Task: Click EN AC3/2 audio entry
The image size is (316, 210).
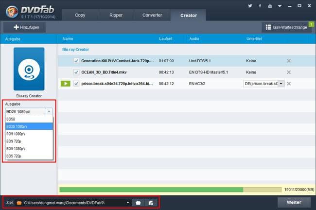Action: click(197, 84)
